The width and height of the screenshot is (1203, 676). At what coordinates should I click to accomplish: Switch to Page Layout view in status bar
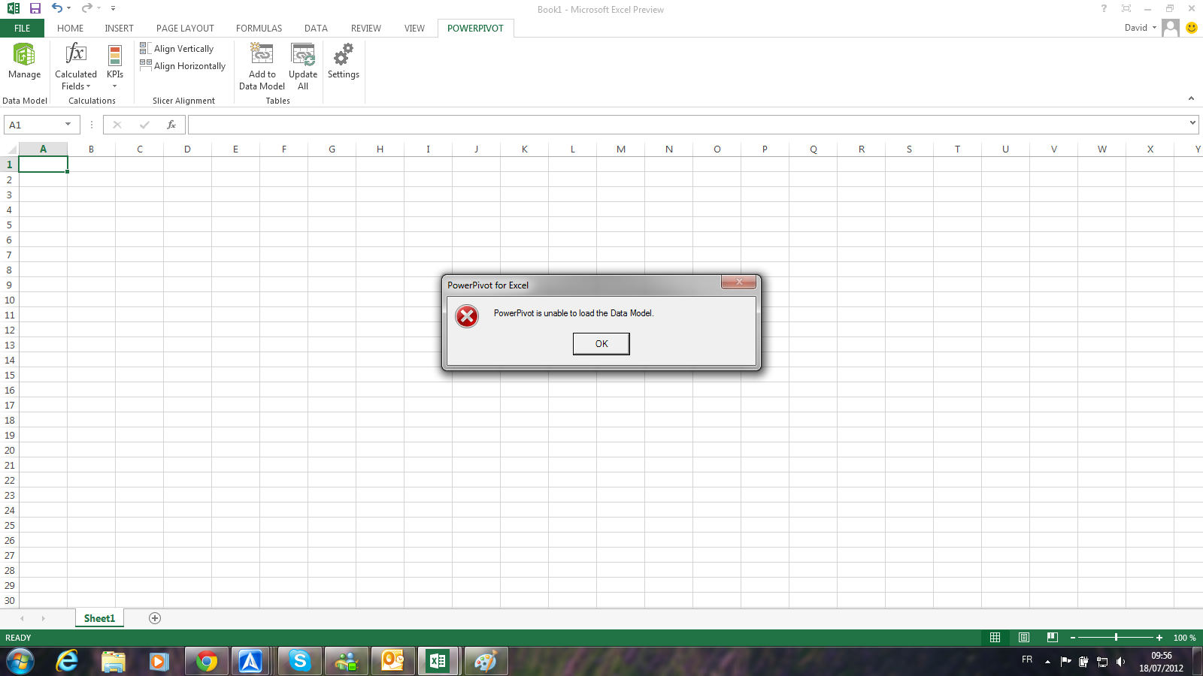pyautogui.click(x=1023, y=638)
